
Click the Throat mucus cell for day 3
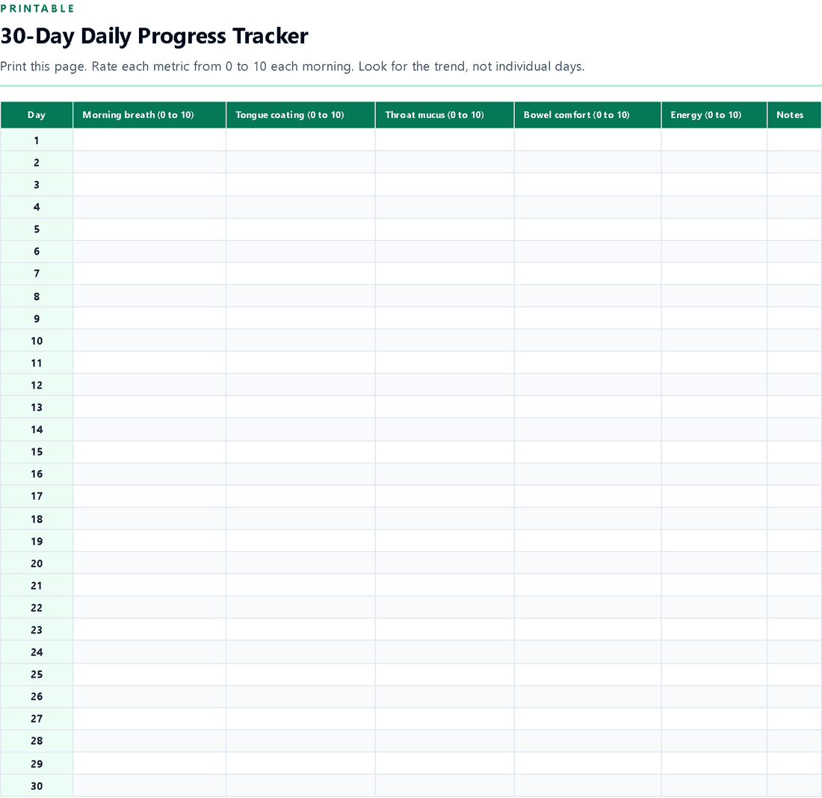tap(445, 185)
